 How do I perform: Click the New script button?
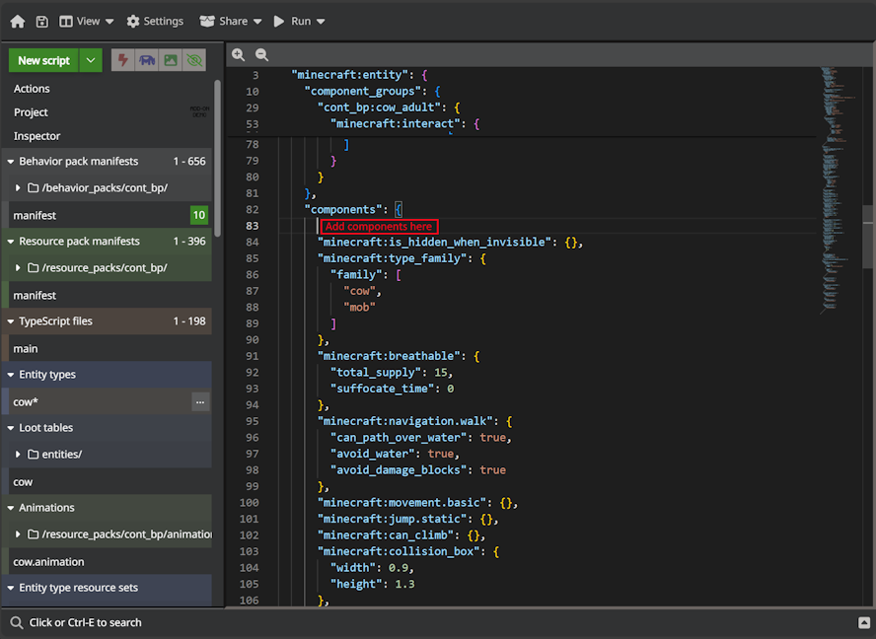coord(43,60)
